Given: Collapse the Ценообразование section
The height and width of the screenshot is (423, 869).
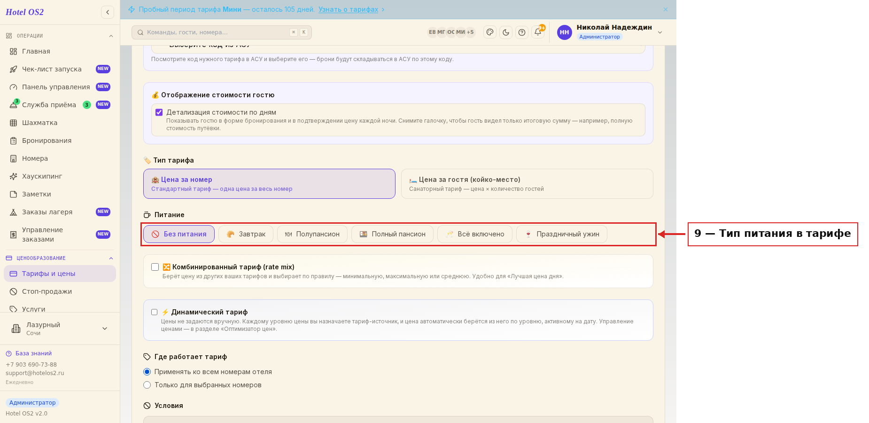Looking at the screenshot, I should tap(111, 258).
